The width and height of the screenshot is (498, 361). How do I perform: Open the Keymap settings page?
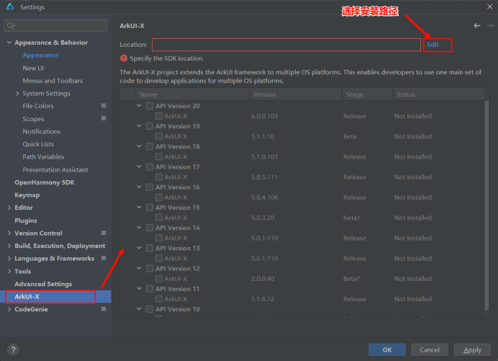(27, 195)
